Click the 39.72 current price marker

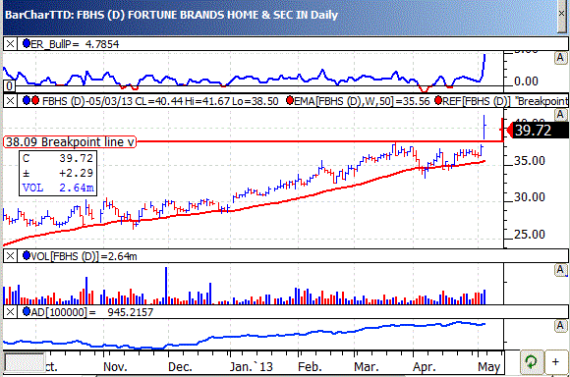(538, 130)
